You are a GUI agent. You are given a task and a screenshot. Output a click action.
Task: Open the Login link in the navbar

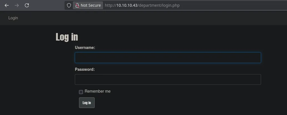(13, 18)
